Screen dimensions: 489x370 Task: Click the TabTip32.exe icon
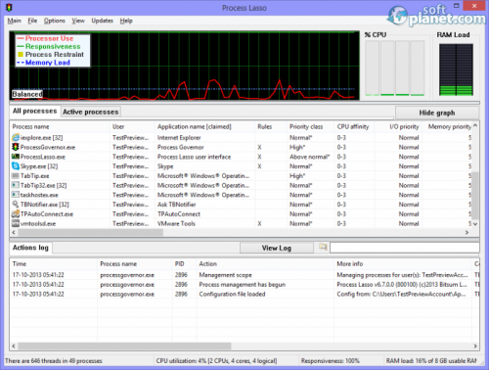coord(16,185)
